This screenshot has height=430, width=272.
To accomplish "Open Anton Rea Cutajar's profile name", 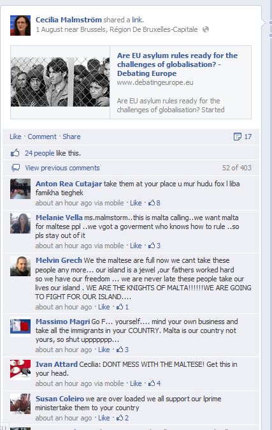I will pos(69,184).
